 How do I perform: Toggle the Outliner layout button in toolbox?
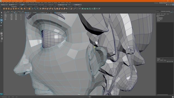(x=1, y=41)
